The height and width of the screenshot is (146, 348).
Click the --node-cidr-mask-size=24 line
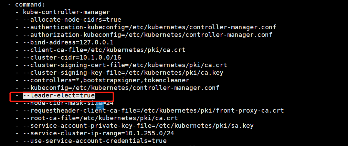(x=68, y=103)
